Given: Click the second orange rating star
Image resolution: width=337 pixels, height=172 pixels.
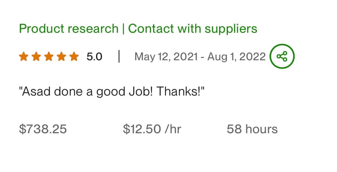Looking at the screenshot, I should (x=36, y=56).
